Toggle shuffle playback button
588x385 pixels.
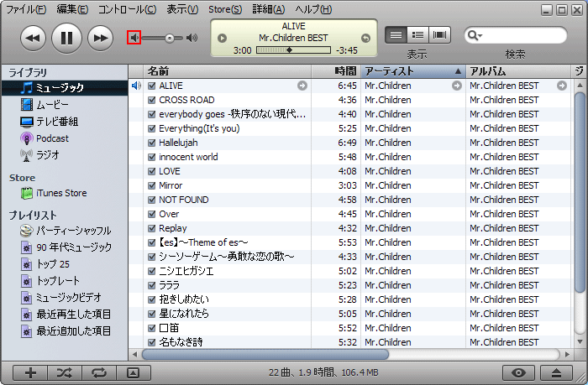point(65,372)
